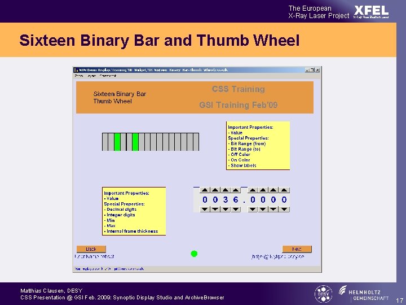Increase the second decimal digit of the thumb wheel
406x305 pixels.
point(263,190)
